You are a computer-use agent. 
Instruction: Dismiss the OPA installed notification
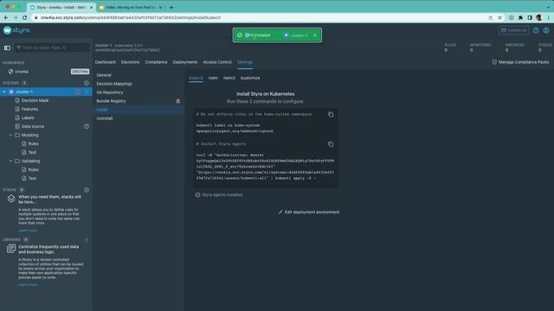click(x=315, y=35)
